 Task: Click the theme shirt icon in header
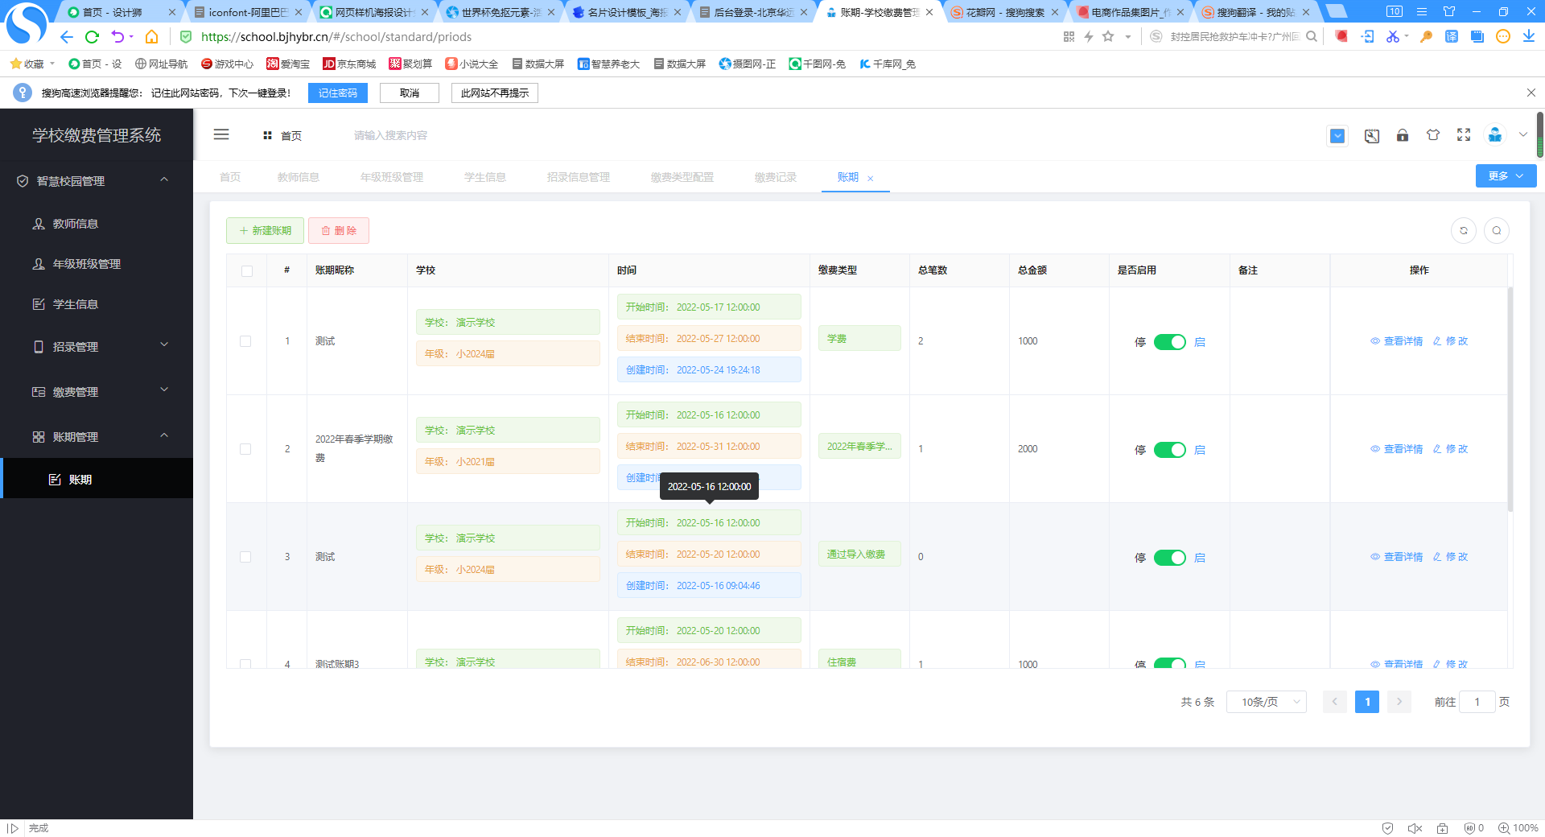pos(1432,135)
